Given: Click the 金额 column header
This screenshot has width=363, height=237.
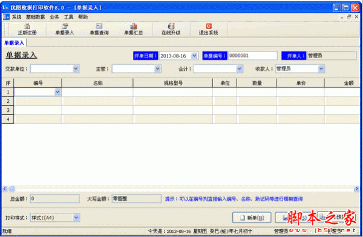Looking at the screenshot, I should tap(342, 83).
